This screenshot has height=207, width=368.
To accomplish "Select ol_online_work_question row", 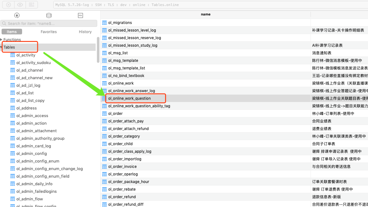I will (x=234, y=98).
